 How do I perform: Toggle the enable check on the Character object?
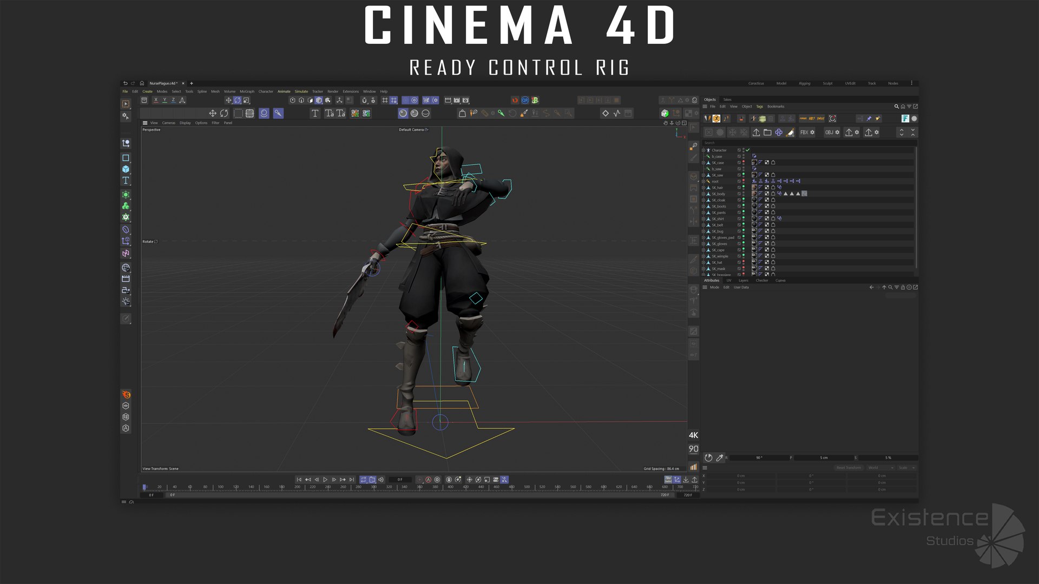748,150
